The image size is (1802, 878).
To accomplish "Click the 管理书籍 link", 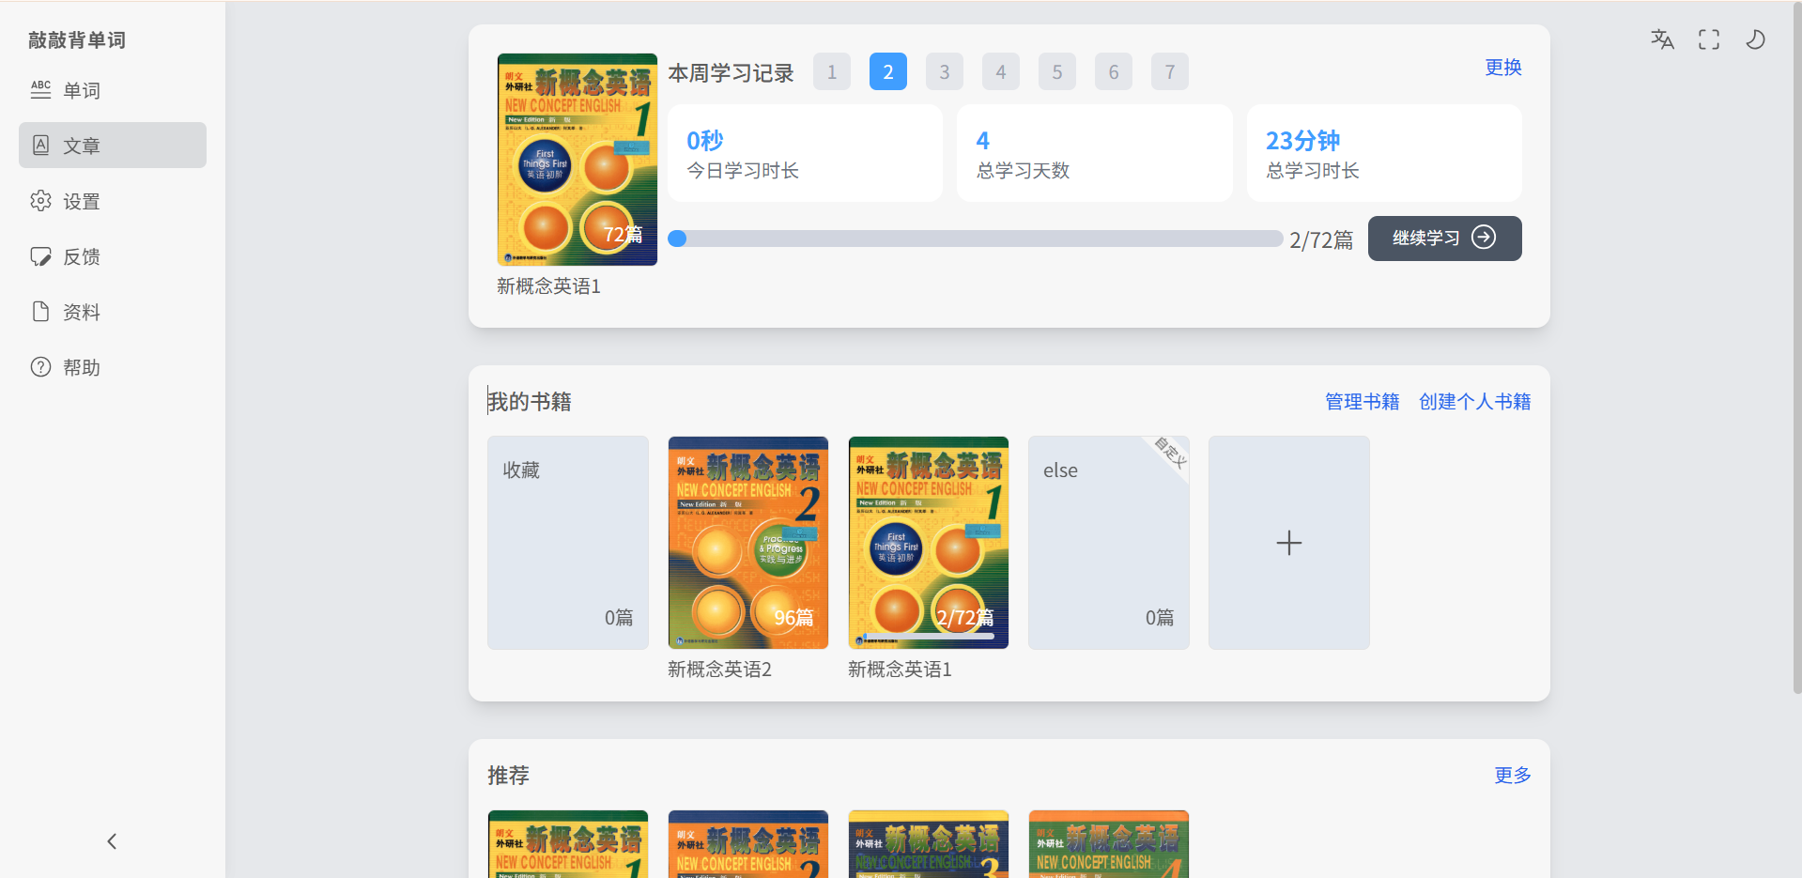I will point(1363,402).
